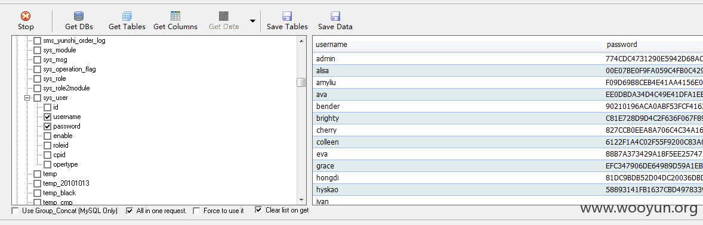Viewport: 703px width, 225px height.
Task: Click the grayed Get Data icon
Action: click(224, 16)
